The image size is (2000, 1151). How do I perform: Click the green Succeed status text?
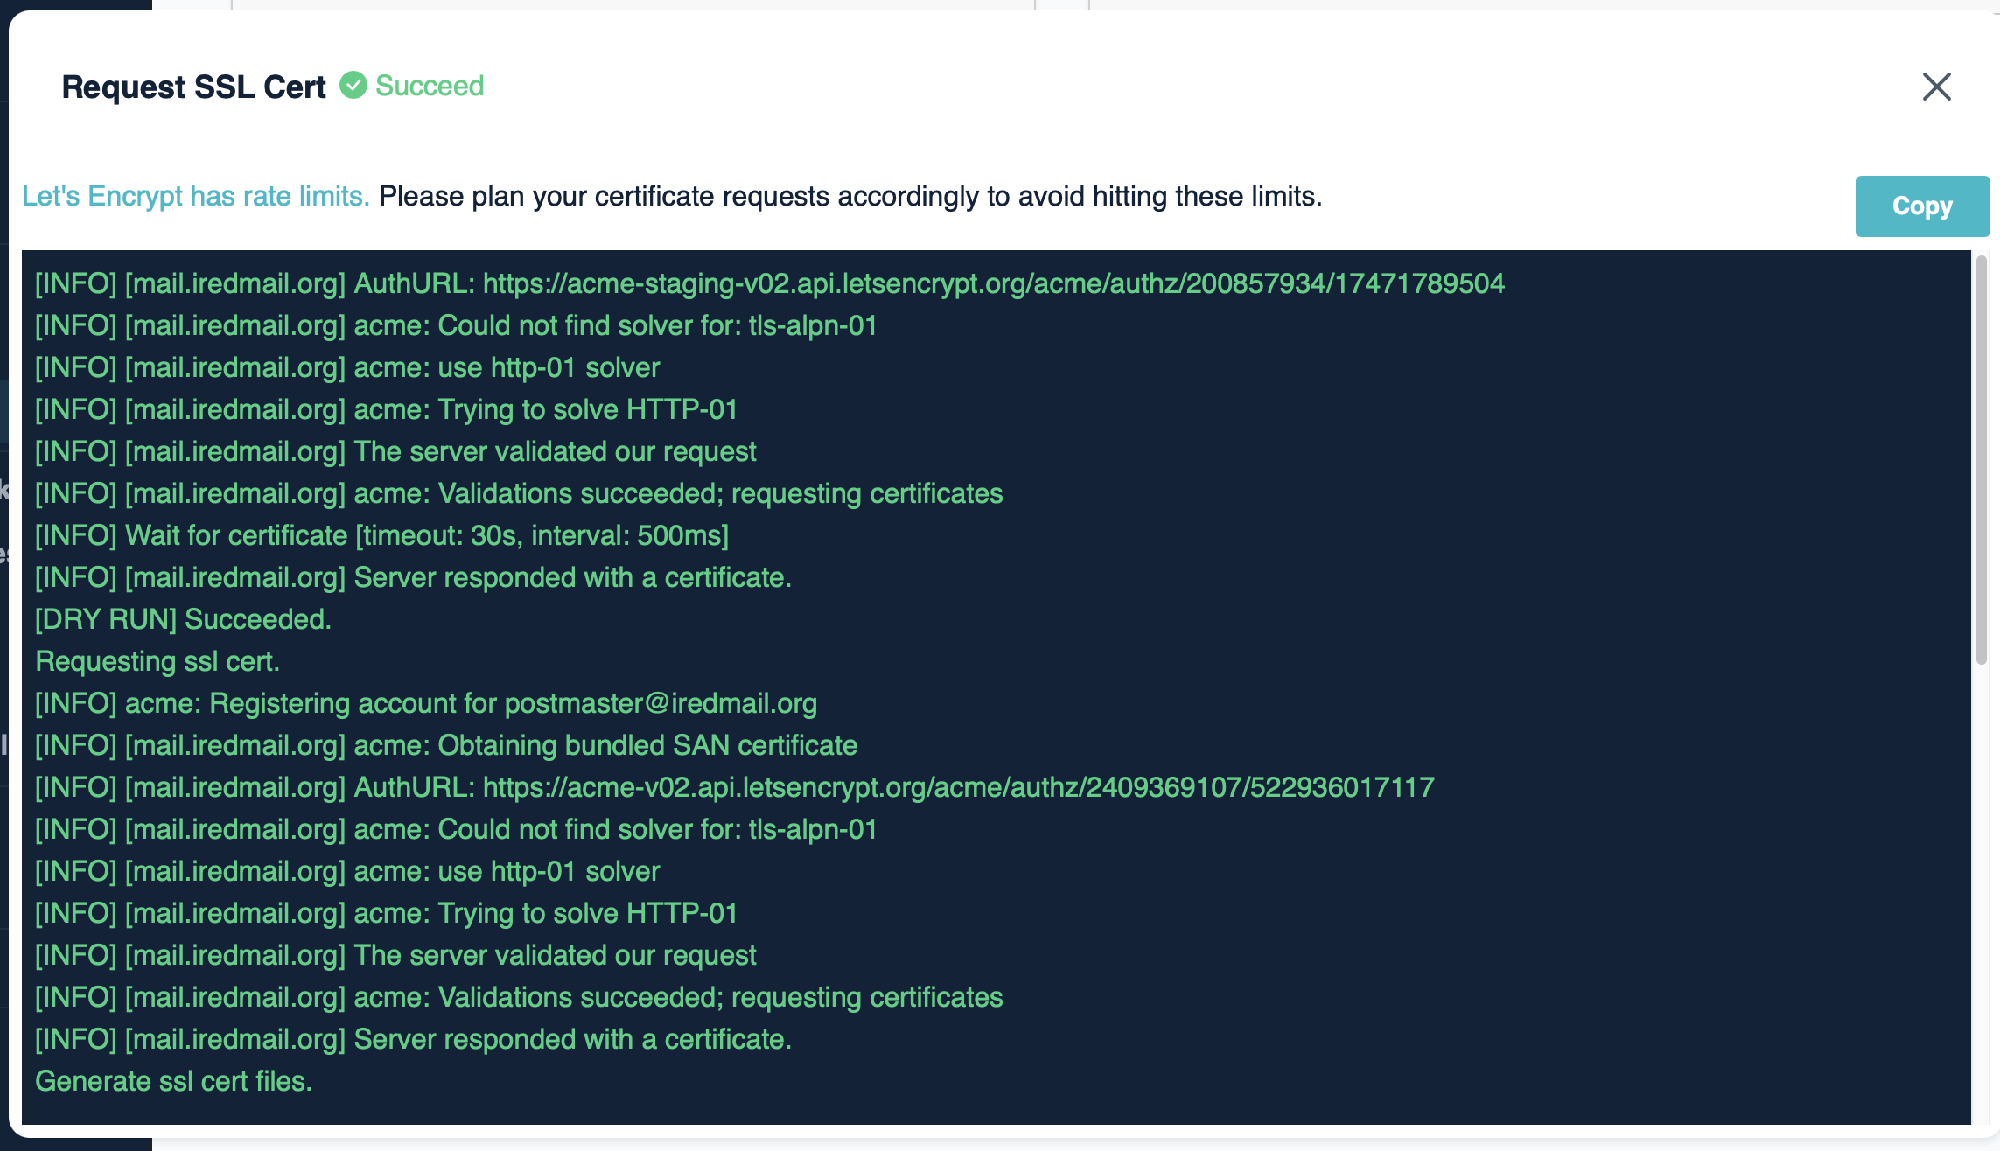[430, 86]
